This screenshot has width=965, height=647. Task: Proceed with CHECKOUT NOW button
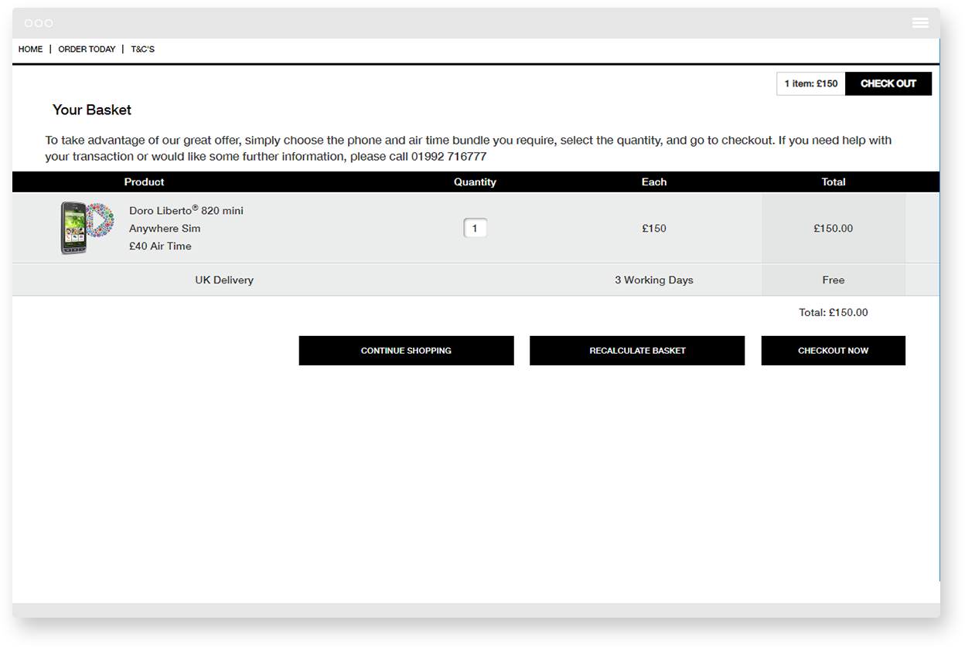point(833,351)
